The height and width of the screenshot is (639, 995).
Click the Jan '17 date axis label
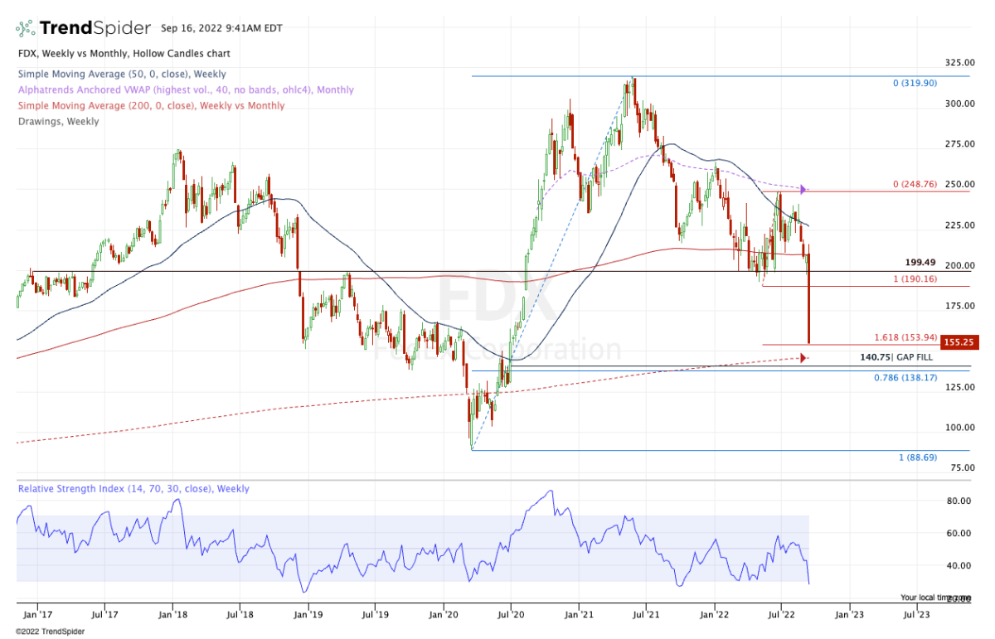click(x=39, y=616)
